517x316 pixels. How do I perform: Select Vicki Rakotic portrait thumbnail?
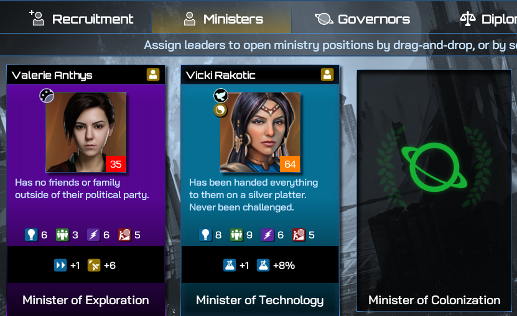[x=260, y=132]
